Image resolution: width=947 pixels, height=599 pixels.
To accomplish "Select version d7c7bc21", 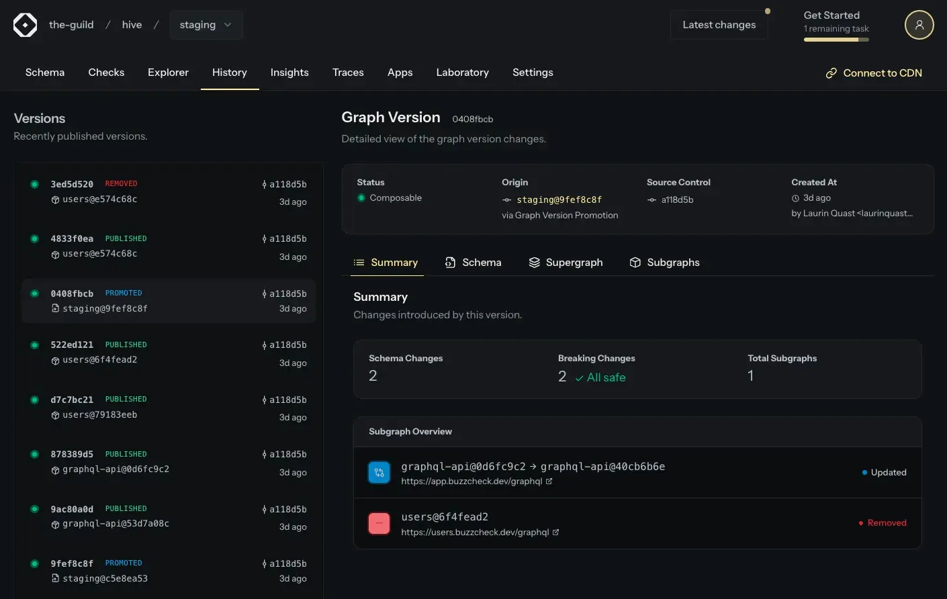I will click(169, 408).
